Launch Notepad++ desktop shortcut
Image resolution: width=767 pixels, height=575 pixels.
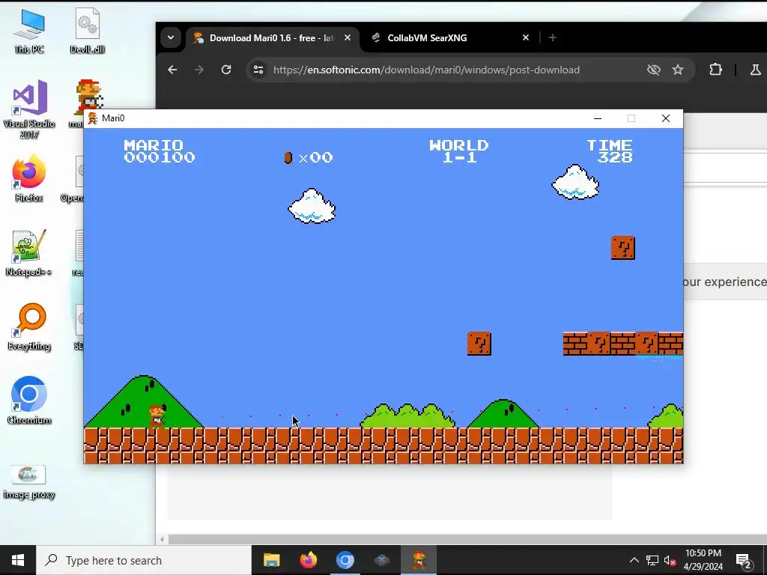point(29,253)
